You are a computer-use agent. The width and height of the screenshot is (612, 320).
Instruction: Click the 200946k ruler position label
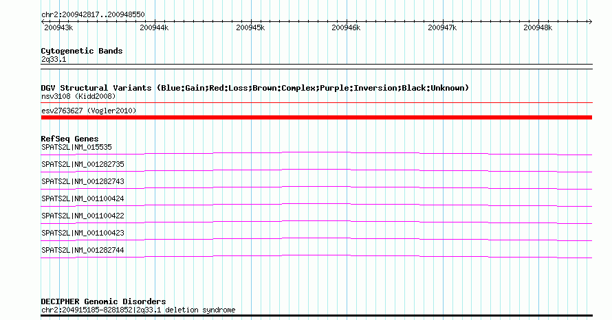pyautogui.click(x=346, y=27)
